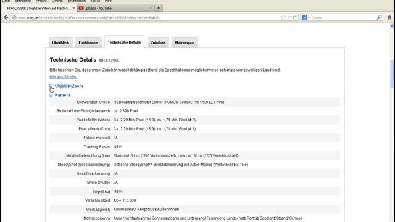Open the Zubehör product tab
The image size is (395, 222).
(x=158, y=43)
